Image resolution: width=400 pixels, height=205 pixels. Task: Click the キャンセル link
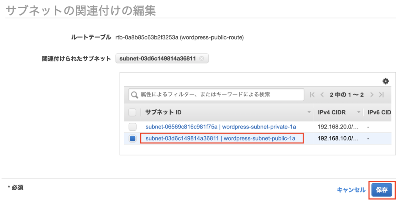(x=351, y=190)
